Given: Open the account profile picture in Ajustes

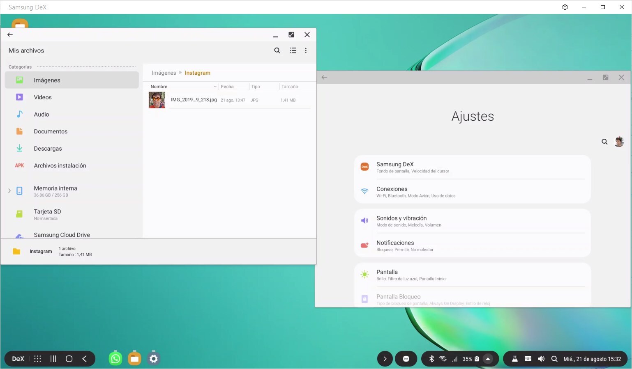Looking at the screenshot, I should 619,142.
